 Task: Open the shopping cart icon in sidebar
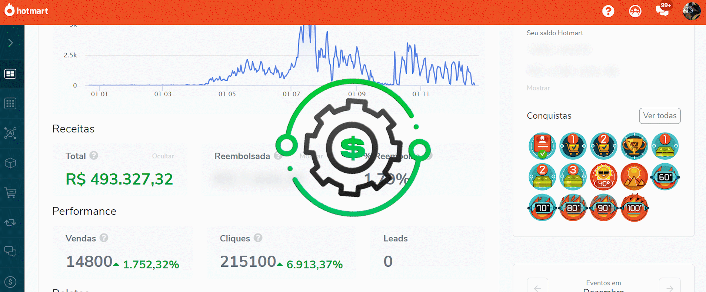tap(10, 193)
